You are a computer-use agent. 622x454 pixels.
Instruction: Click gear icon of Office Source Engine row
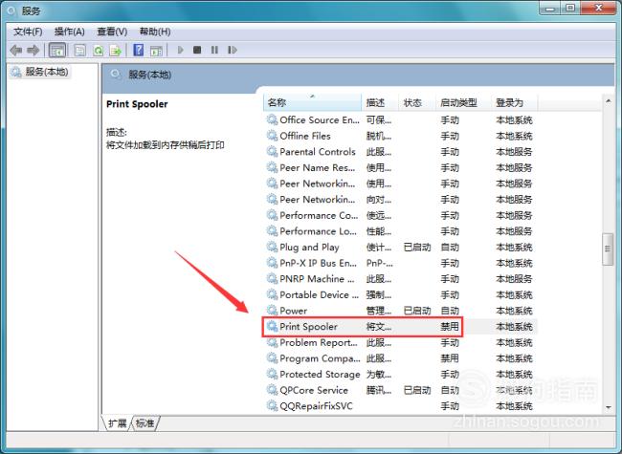pos(272,119)
